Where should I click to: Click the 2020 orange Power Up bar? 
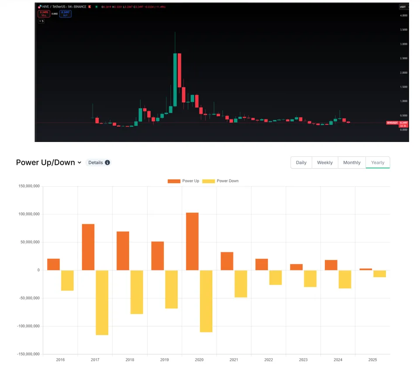coord(193,241)
